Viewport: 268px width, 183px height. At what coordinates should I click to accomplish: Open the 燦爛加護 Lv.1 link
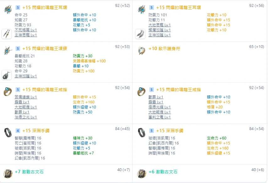click(159, 30)
